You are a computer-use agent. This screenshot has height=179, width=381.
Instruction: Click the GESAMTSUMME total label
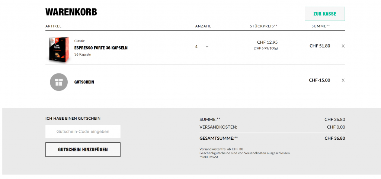tap(218, 138)
